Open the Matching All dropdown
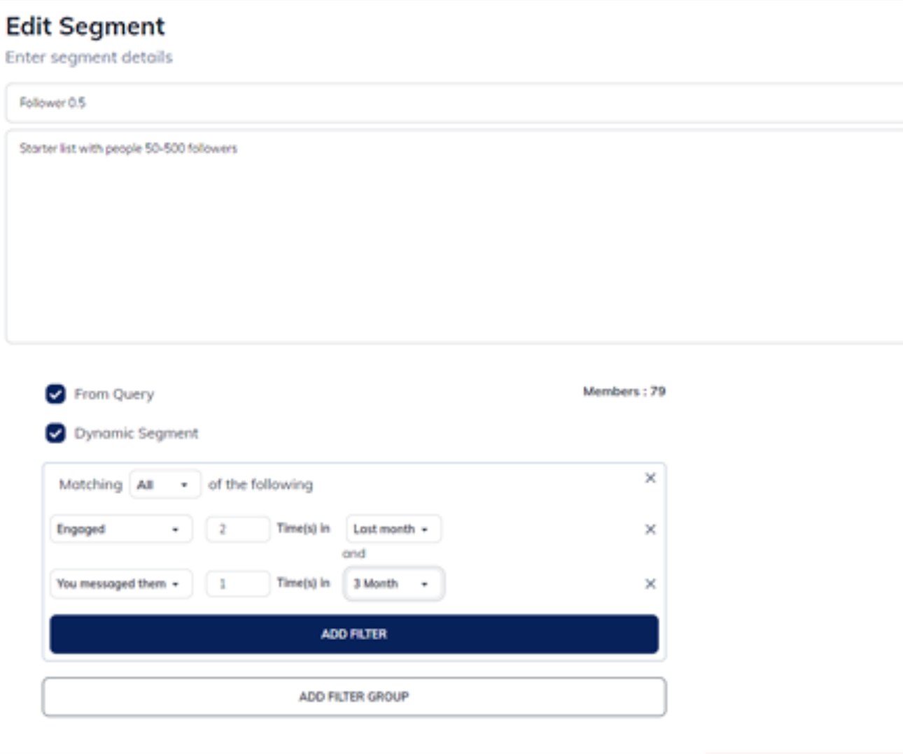 pos(165,484)
